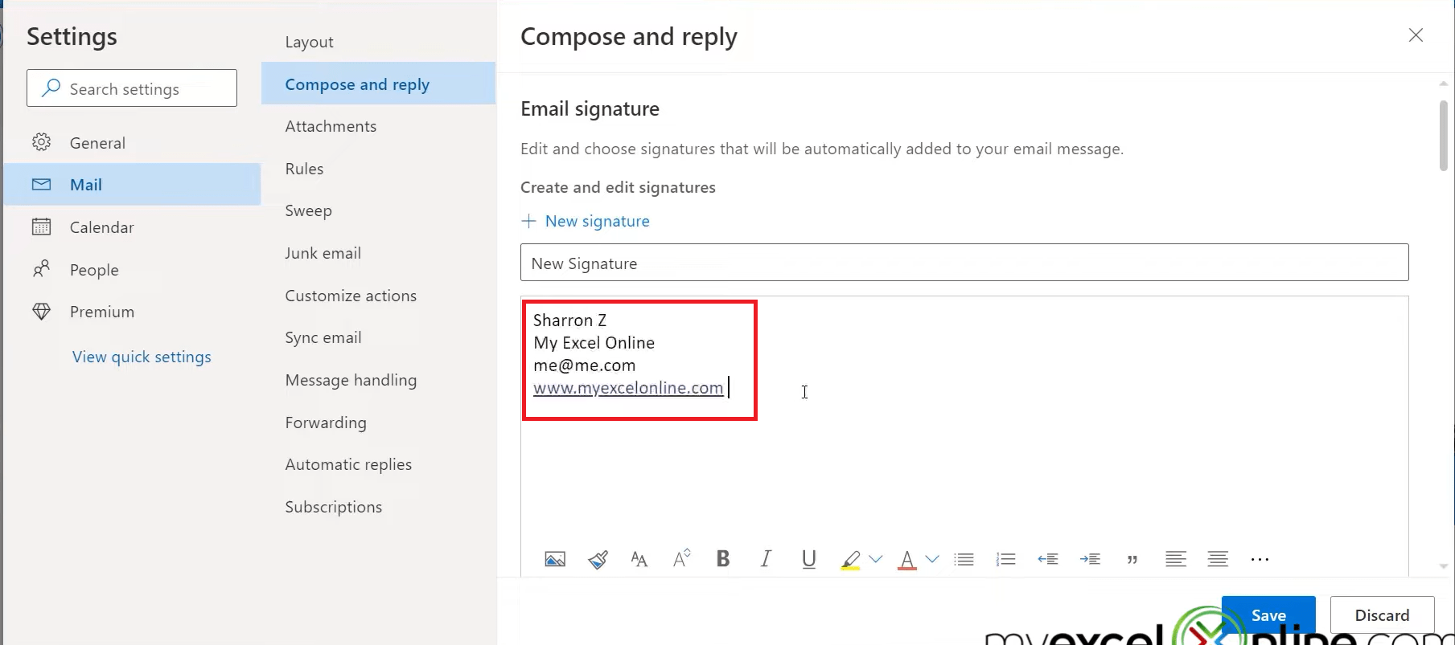Image resolution: width=1455 pixels, height=645 pixels.
Task: Click the superscript-A font icon
Action: click(x=681, y=558)
